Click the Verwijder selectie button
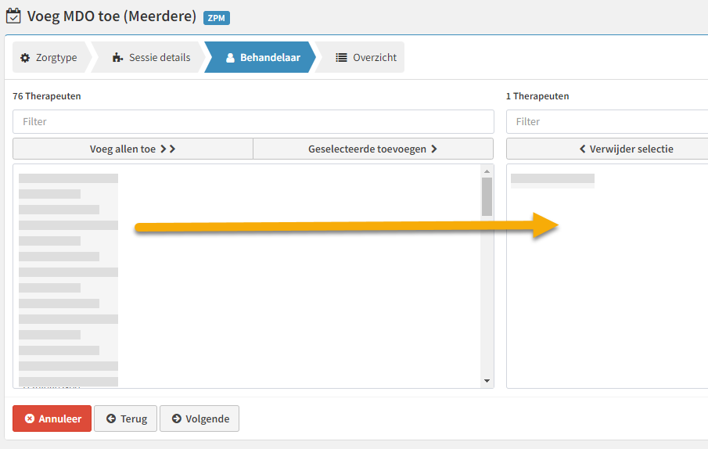This screenshot has height=449, width=708. point(607,149)
